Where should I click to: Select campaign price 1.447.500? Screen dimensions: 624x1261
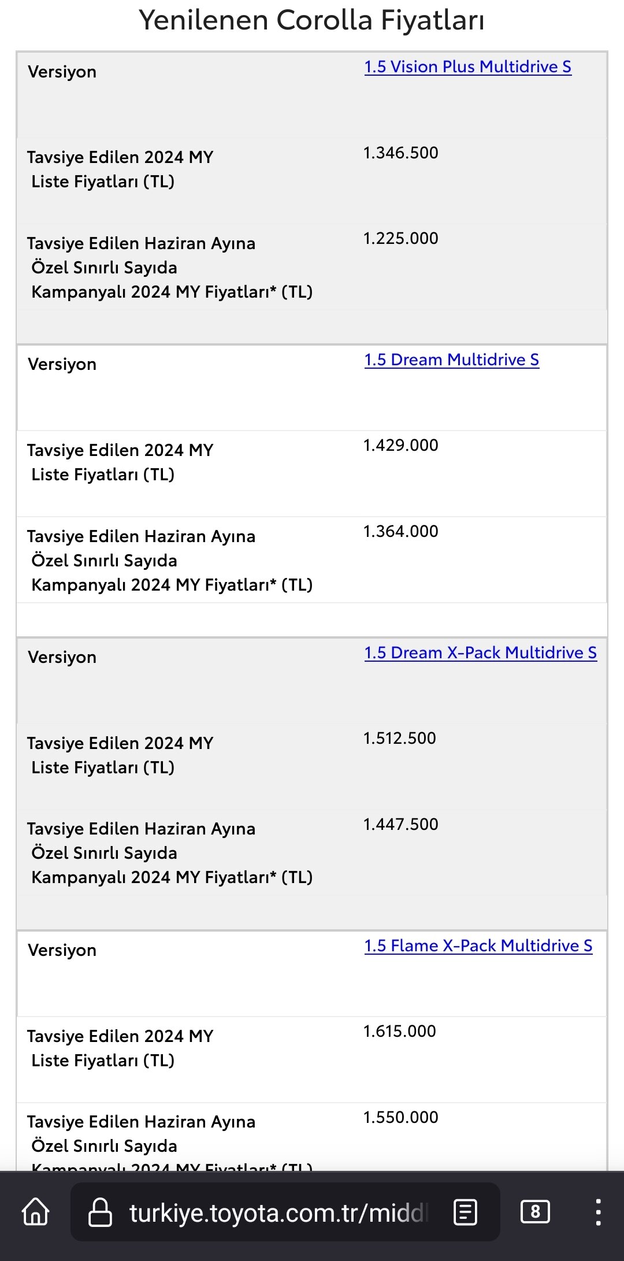click(401, 825)
